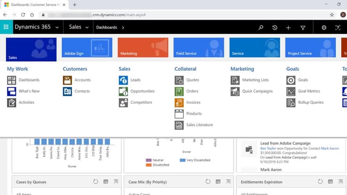
Task: Go to the browser home page
Action: tap(32, 15)
